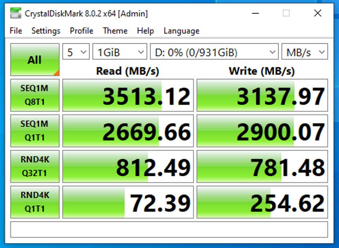Viewport: 339px width, 248px height.
Task: Click the empty comment field at bottom
Action: [x=169, y=230]
